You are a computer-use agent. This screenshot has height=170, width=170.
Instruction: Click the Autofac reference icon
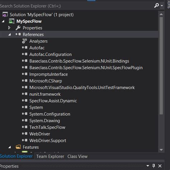[25, 48]
